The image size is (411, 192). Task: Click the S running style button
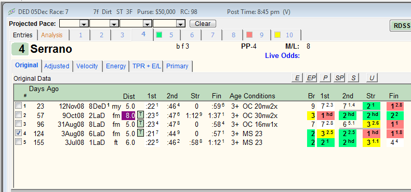[353, 78]
